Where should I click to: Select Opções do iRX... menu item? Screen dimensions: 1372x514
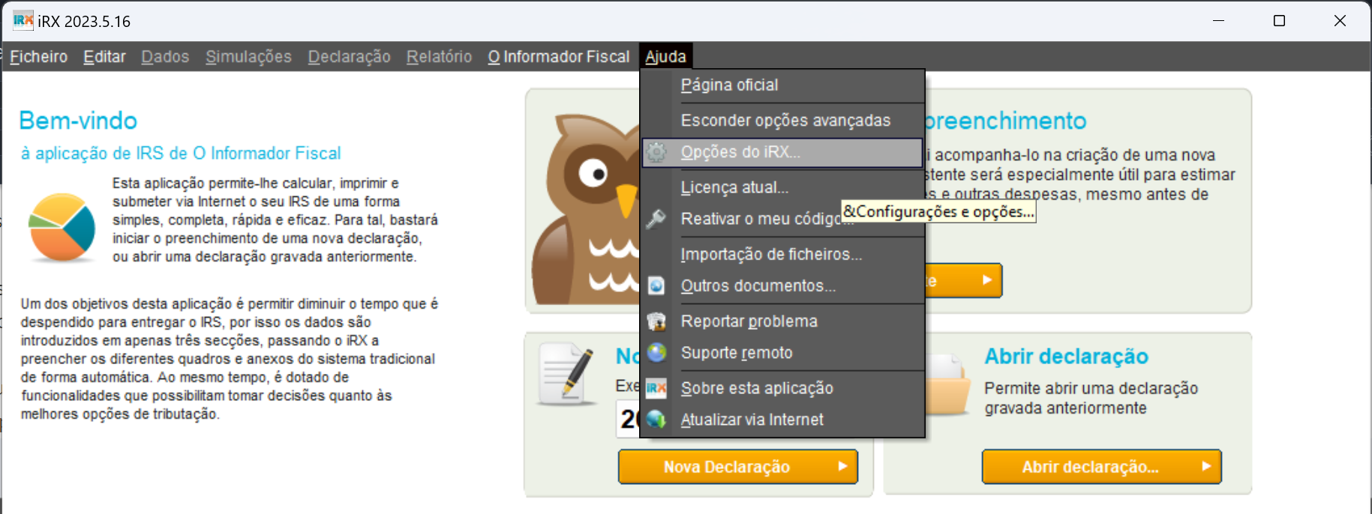coord(782,152)
